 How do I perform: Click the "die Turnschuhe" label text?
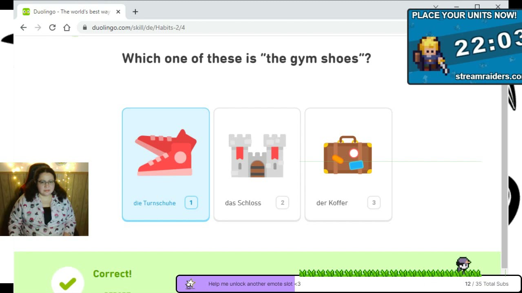pos(155,203)
